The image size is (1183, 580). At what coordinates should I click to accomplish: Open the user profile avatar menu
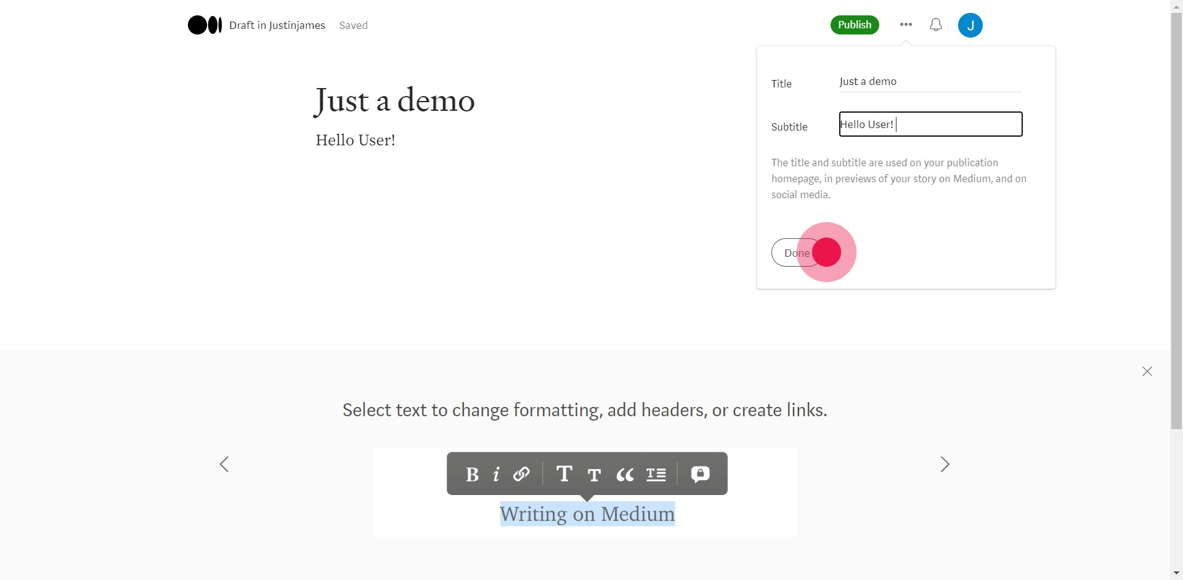[970, 25]
